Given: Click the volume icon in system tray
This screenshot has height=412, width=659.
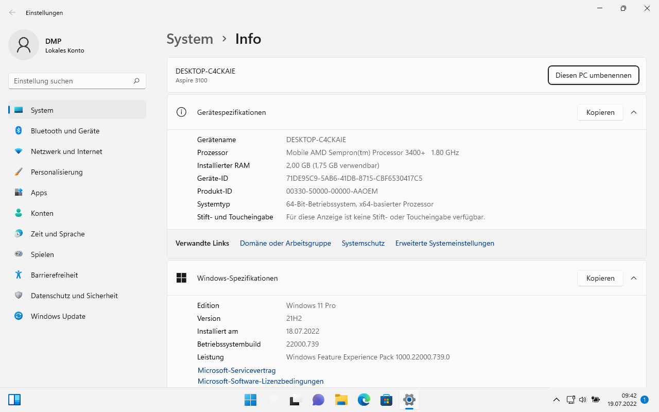Looking at the screenshot, I should point(583,400).
